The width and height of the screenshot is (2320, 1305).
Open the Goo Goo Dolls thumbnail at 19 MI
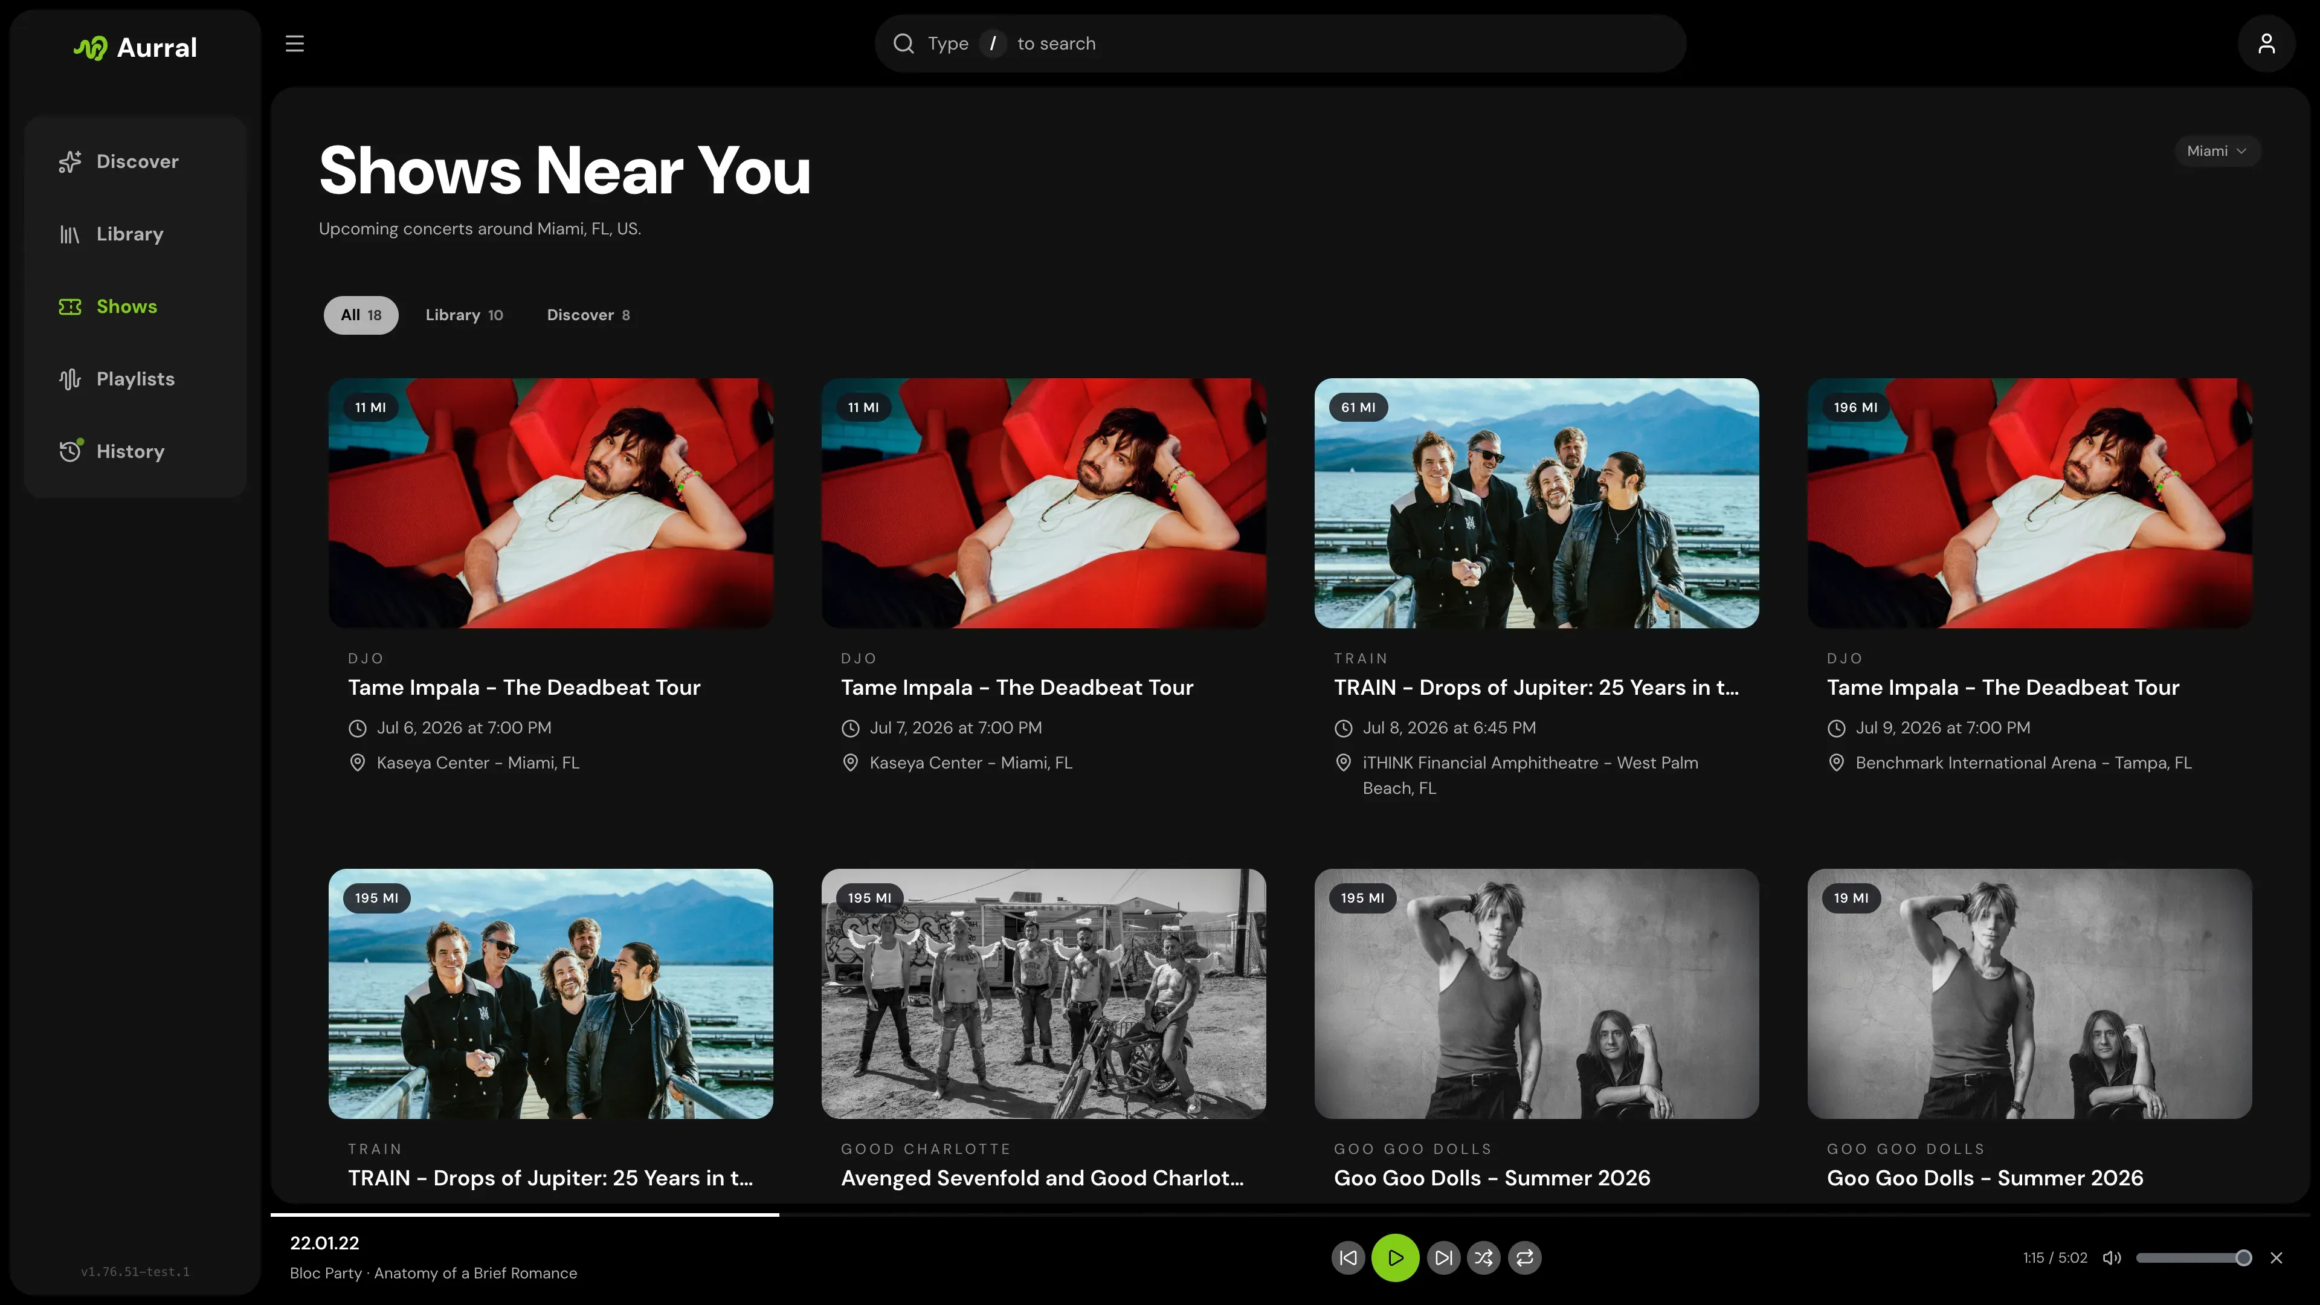point(2030,994)
